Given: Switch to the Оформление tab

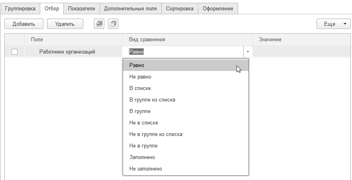Looking at the screenshot, I should pyautogui.click(x=218, y=8).
